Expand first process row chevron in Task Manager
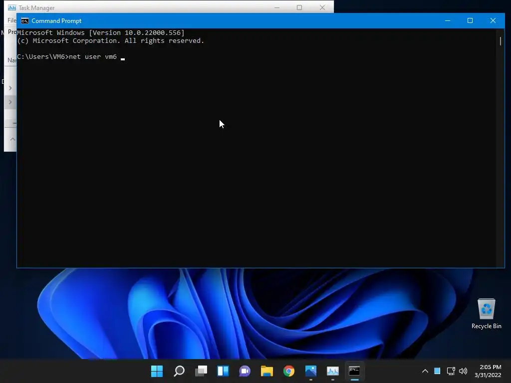511x383 pixels. (10, 88)
